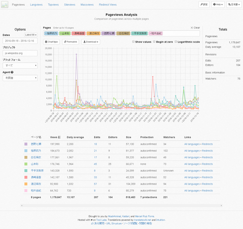Image resolution: width=243 pixels, height=229 pixels.
Task: Open the 日本語 language dropdown
Action: [x=234, y=5]
